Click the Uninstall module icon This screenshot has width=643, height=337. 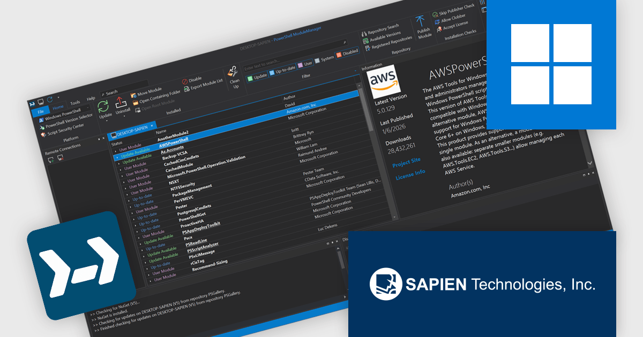121,102
